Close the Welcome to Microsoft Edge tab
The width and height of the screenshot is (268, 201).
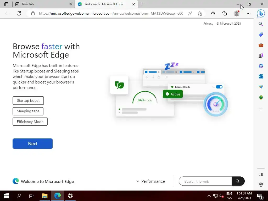pyautogui.click(x=134, y=4)
